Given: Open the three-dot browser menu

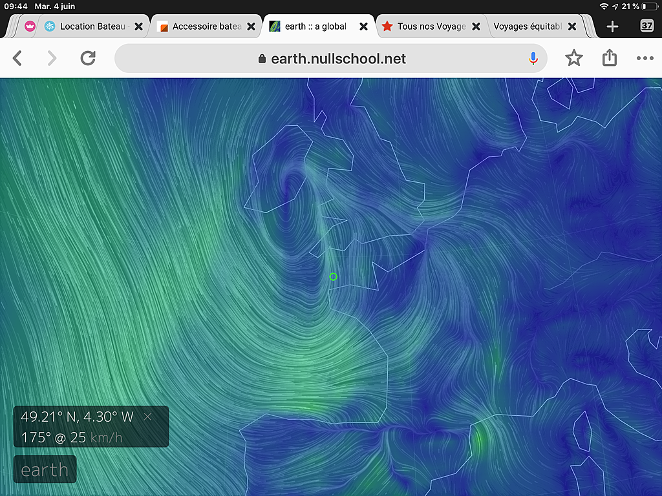Looking at the screenshot, I should [x=645, y=58].
